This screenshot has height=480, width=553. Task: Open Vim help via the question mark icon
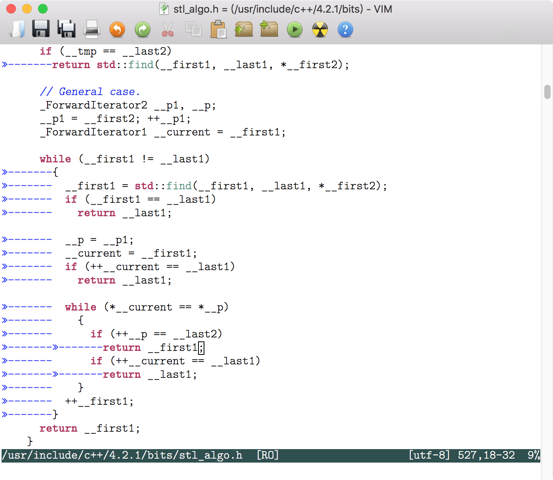345,29
